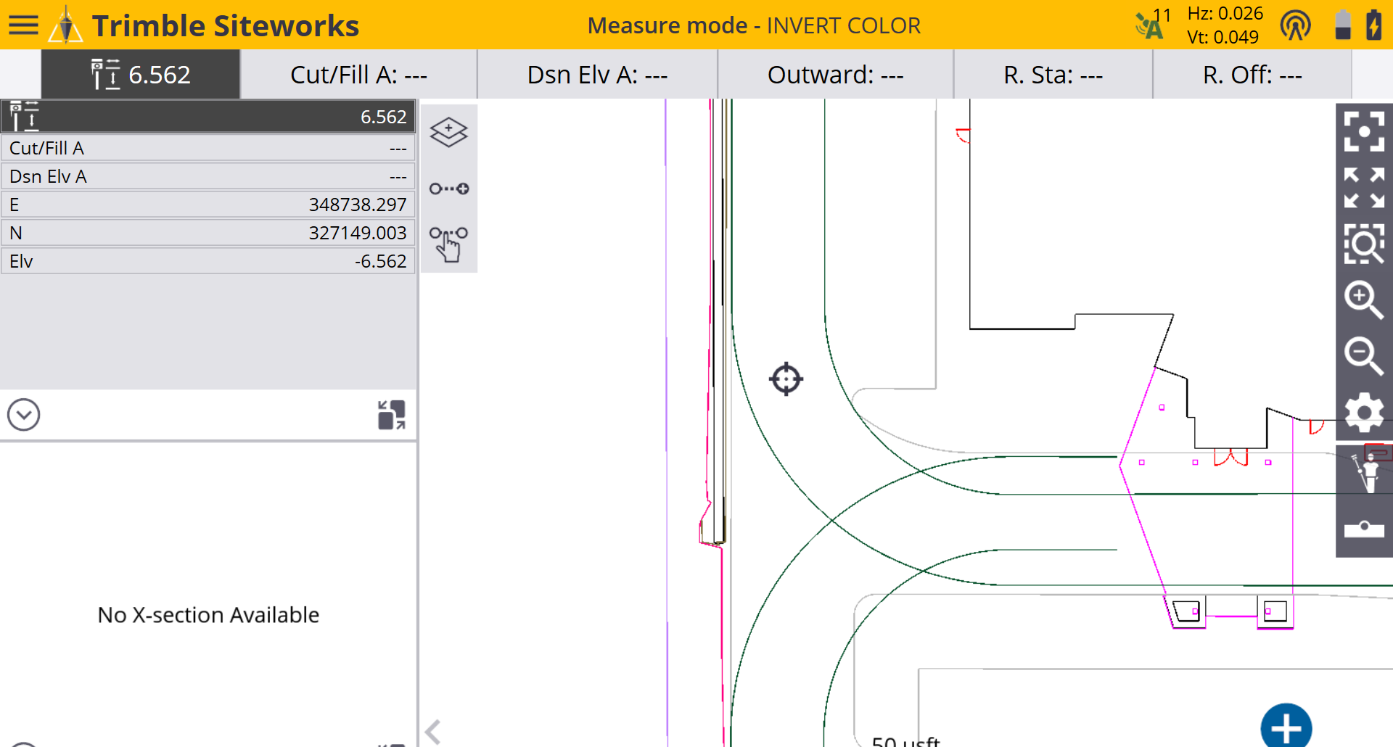Image resolution: width=1393 pixels, height=747 pixels.
Task: Collapse the map side panel arrow
Action: [x=433, y=732]
